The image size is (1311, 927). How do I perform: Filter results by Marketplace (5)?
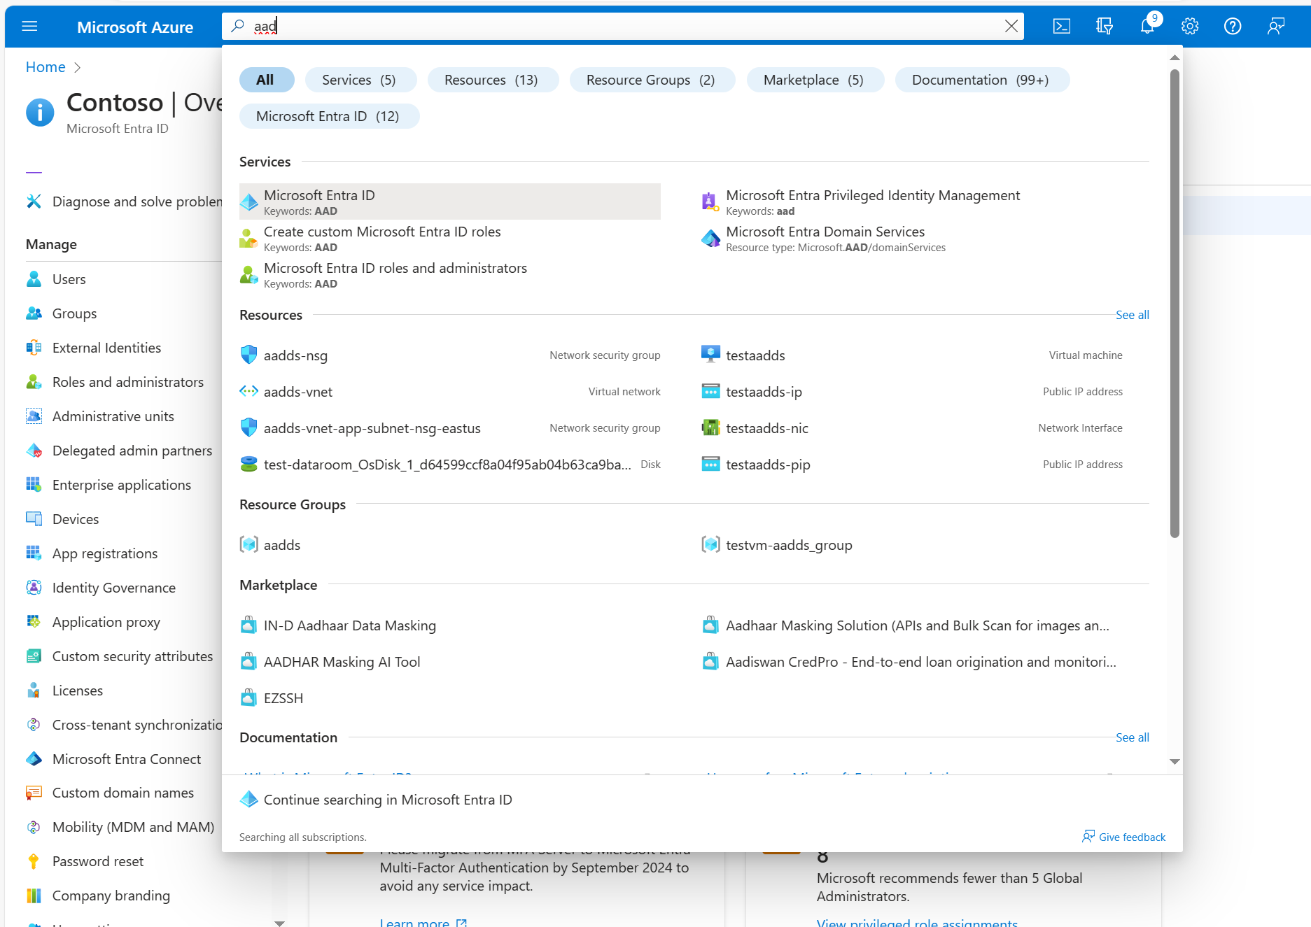[x=814, y=80]
